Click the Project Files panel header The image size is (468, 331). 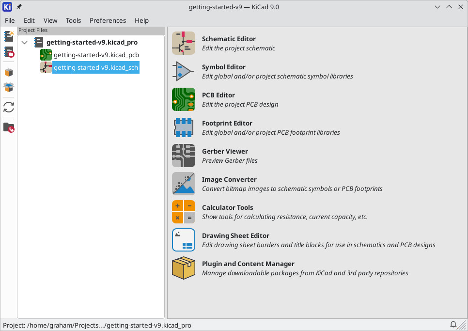[91, 30]
